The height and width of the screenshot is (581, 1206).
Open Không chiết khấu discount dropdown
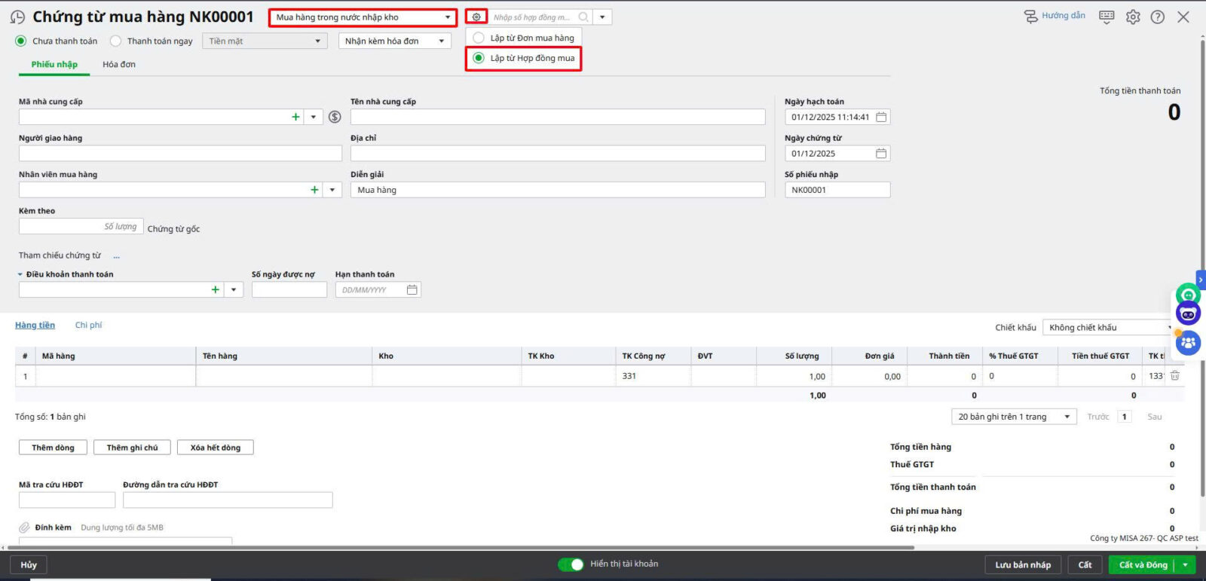pos(1108,328)
